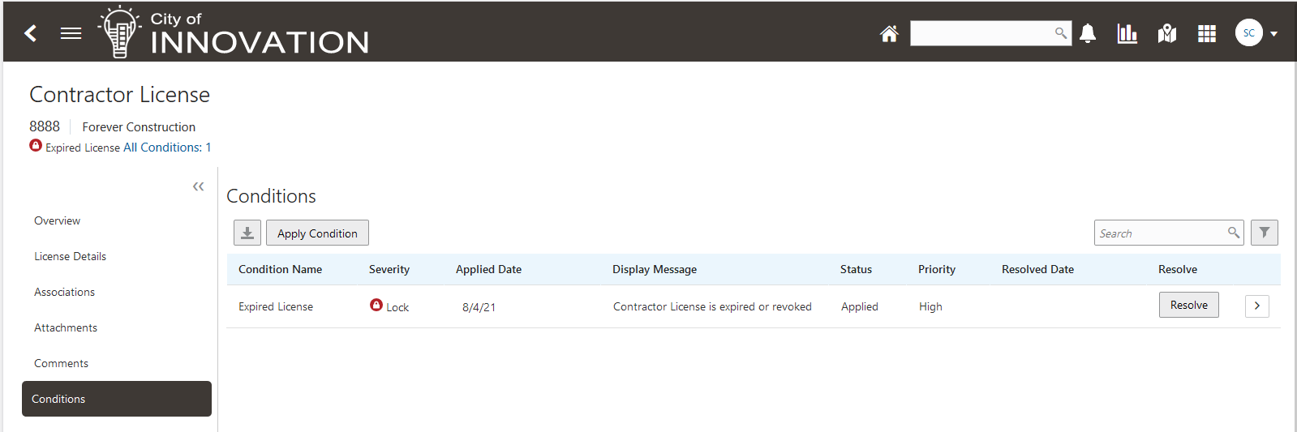
Task: Expand the Expired License row details
Action: click(1256, 306)
